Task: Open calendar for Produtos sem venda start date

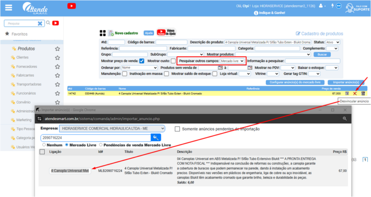Action: pos(220,67)
